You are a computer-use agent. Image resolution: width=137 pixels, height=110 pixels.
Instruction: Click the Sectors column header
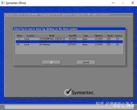119,36
